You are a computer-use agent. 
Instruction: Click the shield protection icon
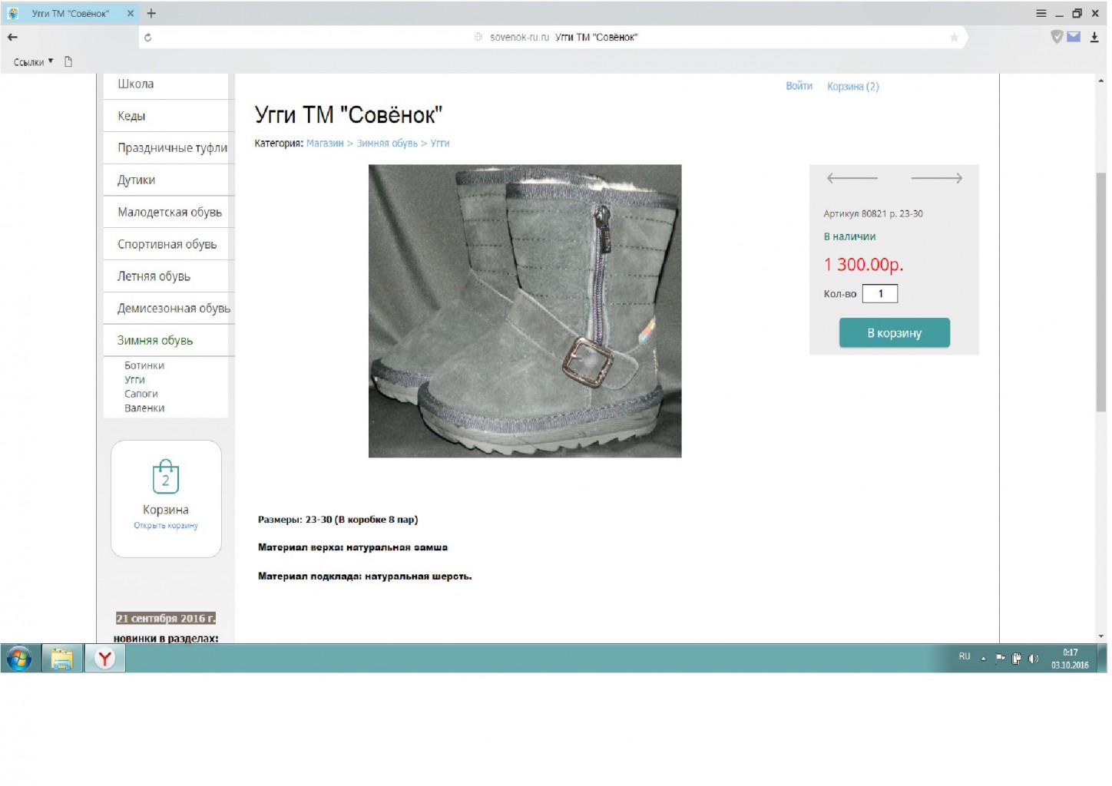(1057, 37)
